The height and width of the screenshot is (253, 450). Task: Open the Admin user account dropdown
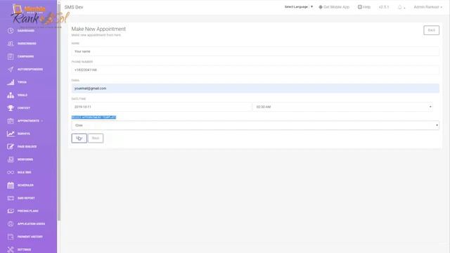(427, 7)
